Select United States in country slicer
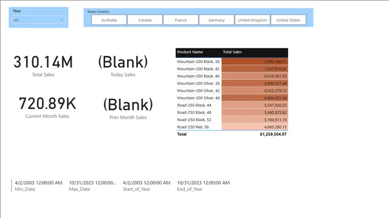This screenshot has width=389, height=218. tap(288, 20)
